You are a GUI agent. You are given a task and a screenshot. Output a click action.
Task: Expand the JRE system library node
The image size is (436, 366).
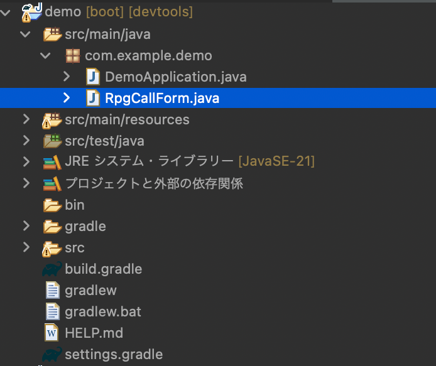click(x=26, y=162)
